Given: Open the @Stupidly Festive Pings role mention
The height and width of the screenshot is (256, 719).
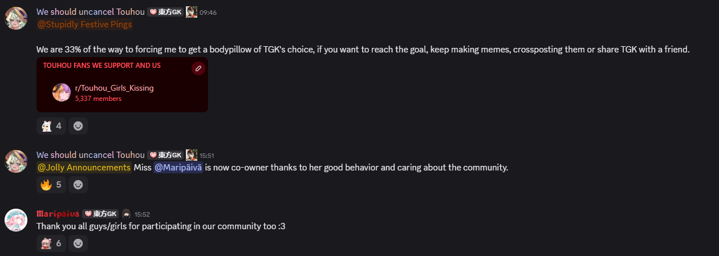Looking at the screenshot, I should [84, 25].
